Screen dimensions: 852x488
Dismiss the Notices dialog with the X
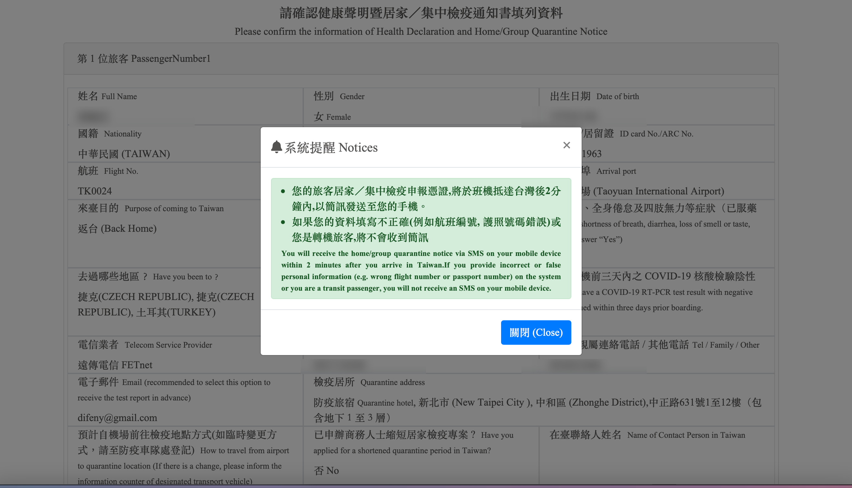point(566,145)
